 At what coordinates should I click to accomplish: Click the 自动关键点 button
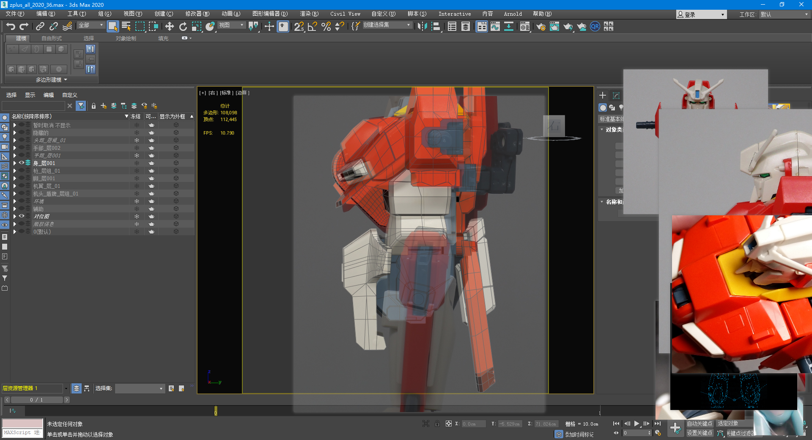coord(699,423)
